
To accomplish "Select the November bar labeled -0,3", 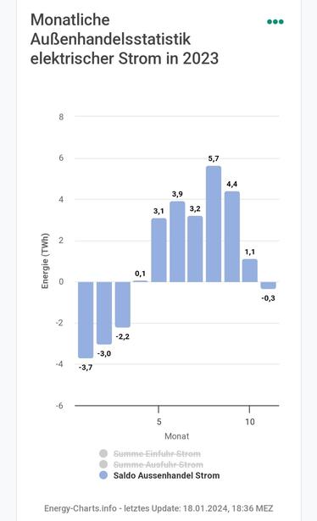I will point(268,285).
